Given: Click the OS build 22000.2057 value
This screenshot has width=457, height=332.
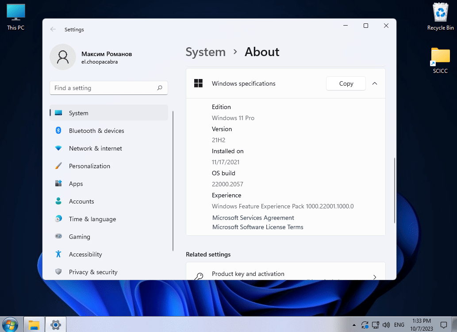Looking at the screenshot, I should [x=227, y=184].
